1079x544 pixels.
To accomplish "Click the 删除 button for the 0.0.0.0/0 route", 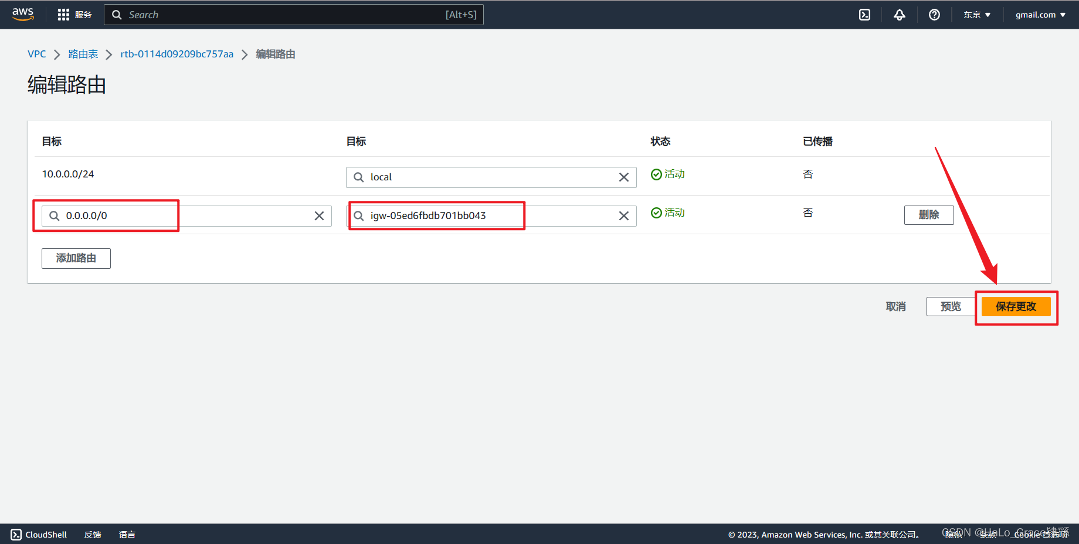I will coord(929,215).
